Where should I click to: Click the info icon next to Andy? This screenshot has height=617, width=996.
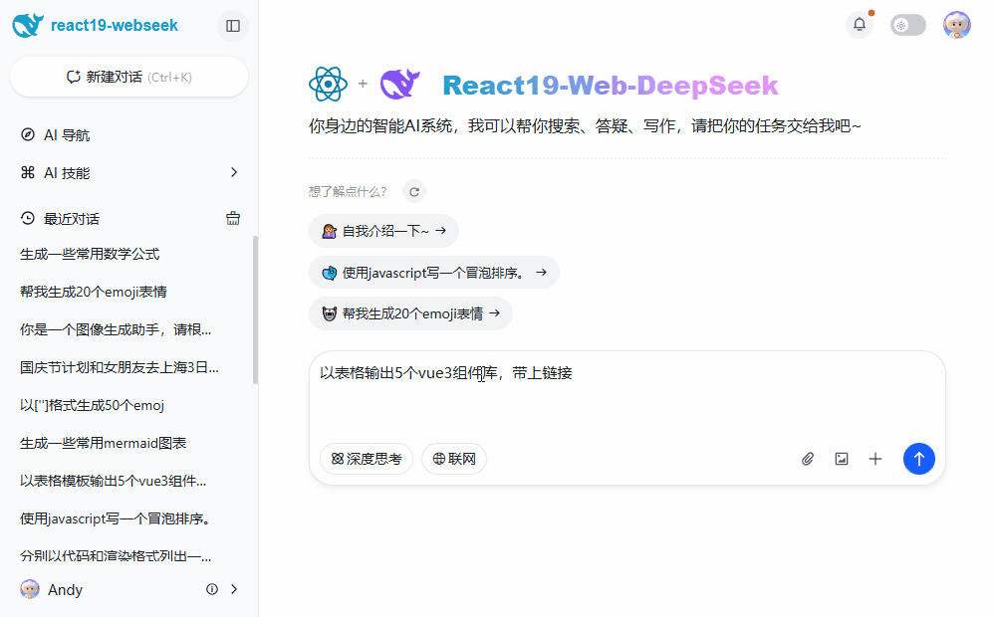click(x=212, y=589)
